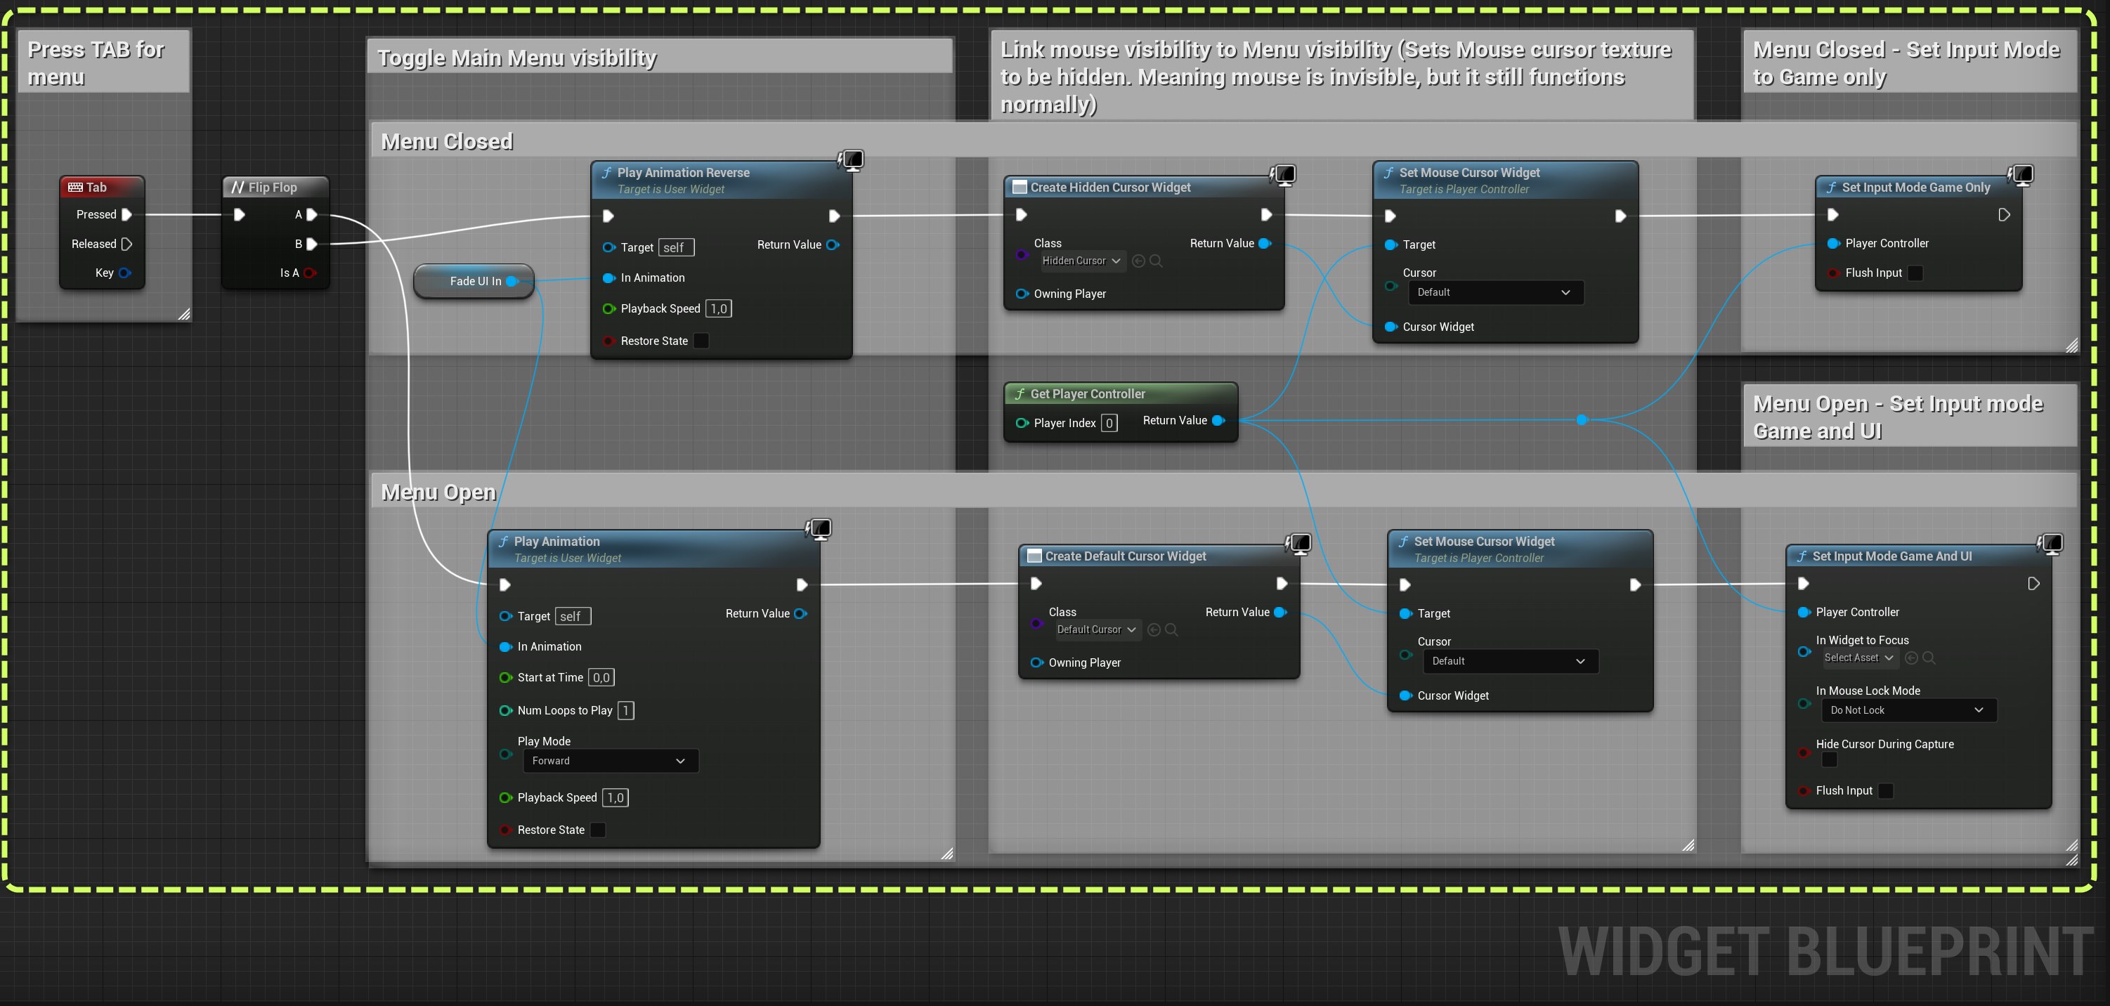Open the Play Mode Forward dropdown

pyautogui.click(x=610, y=760)
